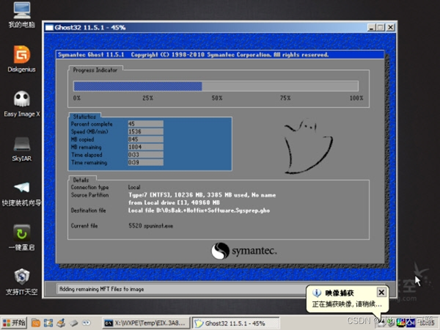Open the 支持IT天空 shield icon
The width and height of the screenshot is (440, 330).
[22, 282]
